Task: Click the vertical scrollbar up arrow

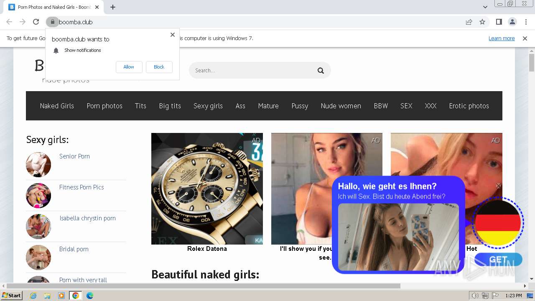Action: tap(532, 51)
